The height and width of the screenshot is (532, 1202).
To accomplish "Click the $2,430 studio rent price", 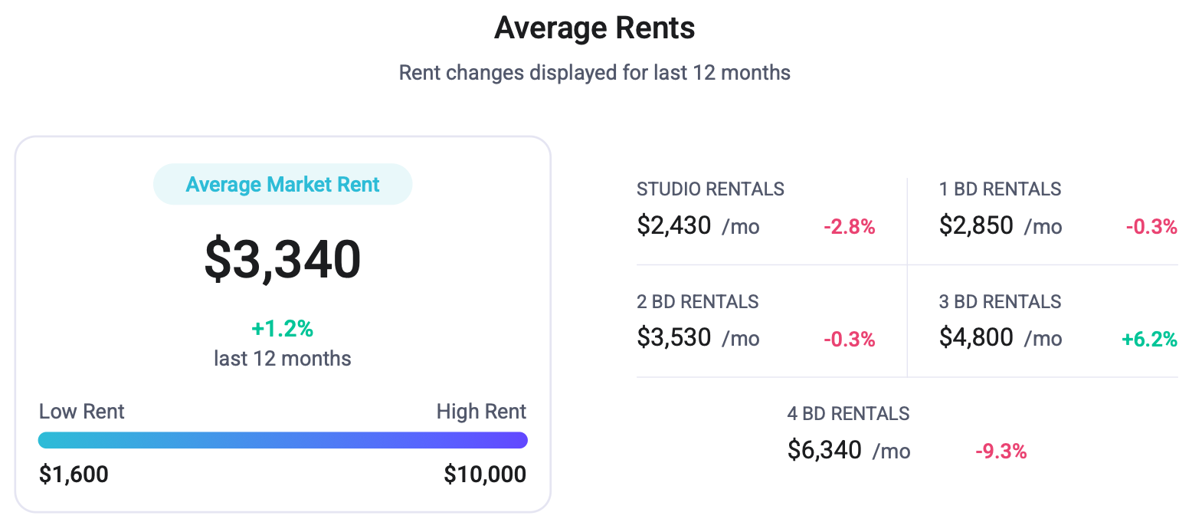I will 674,225.
